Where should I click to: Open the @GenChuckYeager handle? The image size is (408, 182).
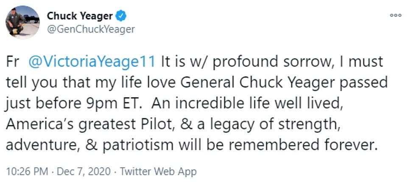click(x=90, y=29)
